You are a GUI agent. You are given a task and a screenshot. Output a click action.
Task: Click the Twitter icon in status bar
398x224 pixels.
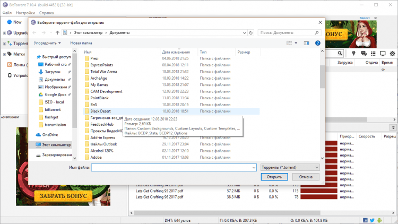(x=372, y=219)
